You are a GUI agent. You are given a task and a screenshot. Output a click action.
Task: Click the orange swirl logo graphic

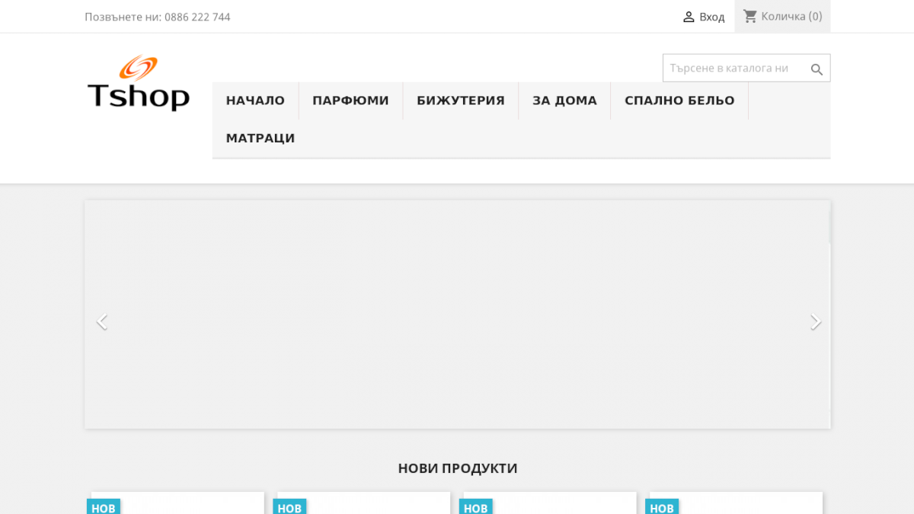coord(139,67)
